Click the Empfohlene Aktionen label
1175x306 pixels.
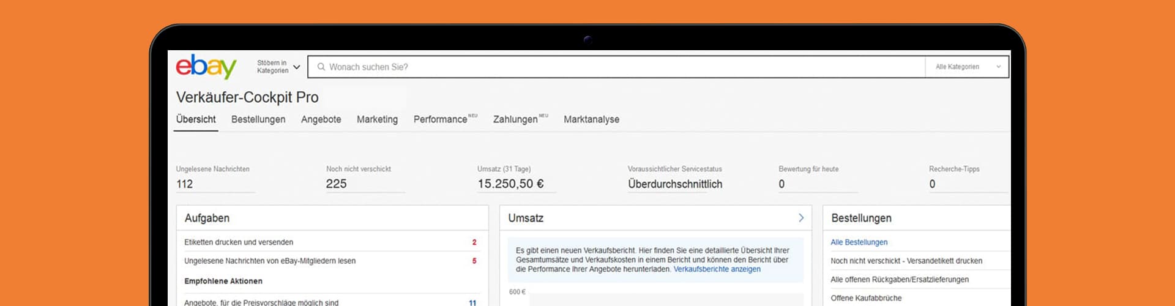click(x=223, y=281)
